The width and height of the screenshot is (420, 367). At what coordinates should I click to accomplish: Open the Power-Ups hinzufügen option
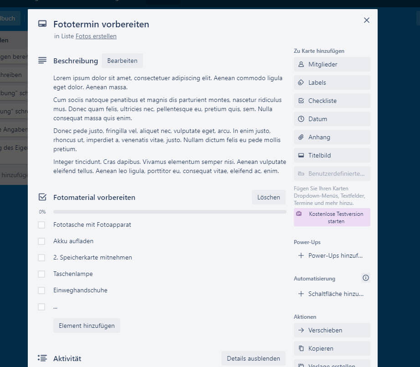click(332, 255)
